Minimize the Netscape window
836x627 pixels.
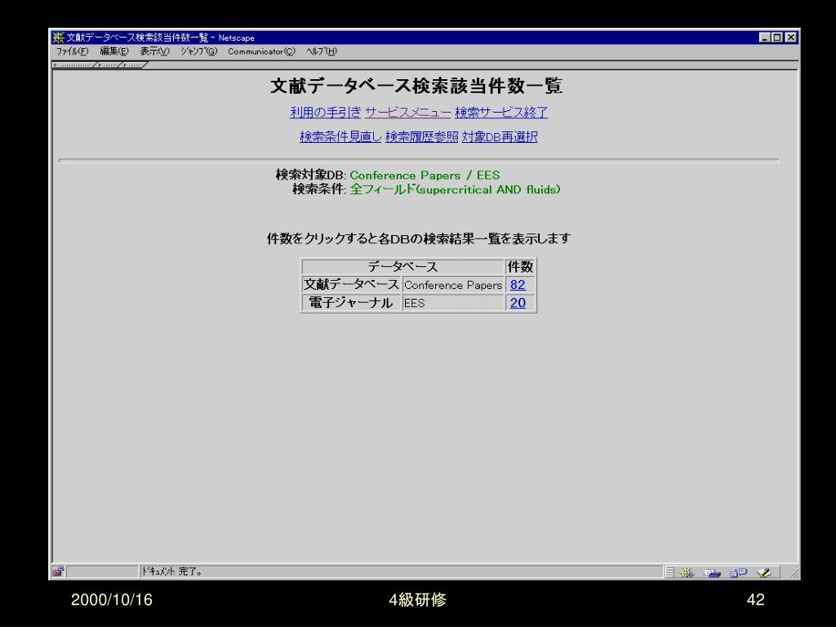(x=765, y=38)
